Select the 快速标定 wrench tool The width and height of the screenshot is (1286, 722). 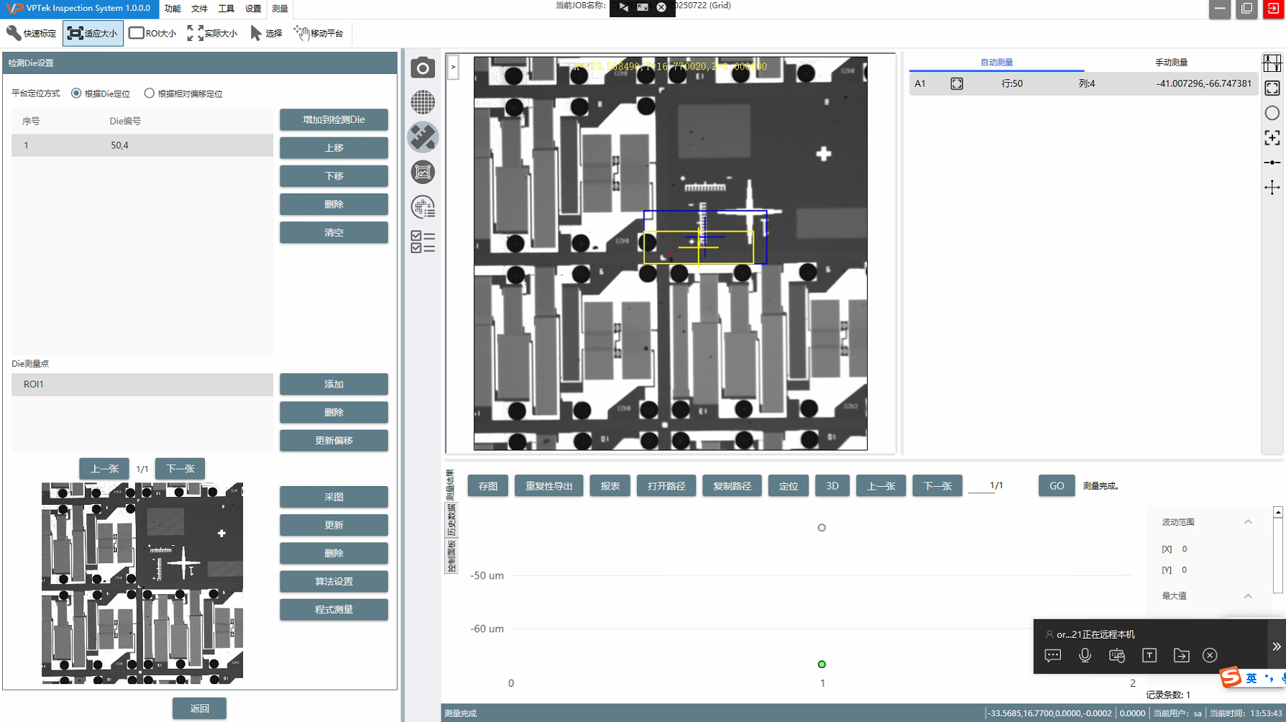point(31,33)
